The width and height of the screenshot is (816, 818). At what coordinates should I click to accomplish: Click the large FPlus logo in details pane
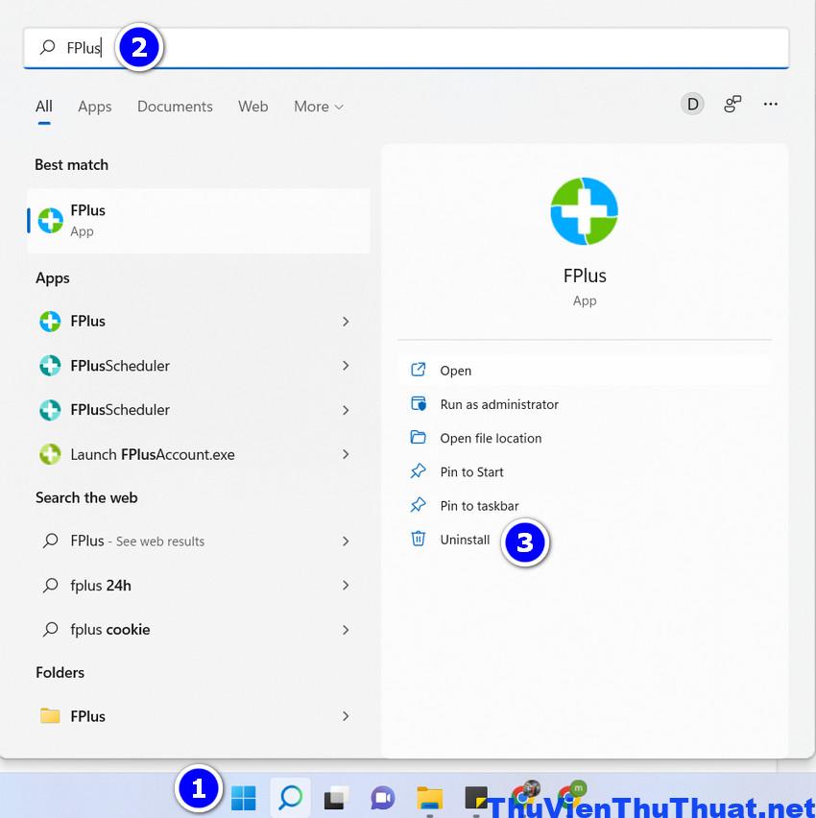click(585, 211)
